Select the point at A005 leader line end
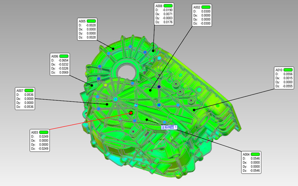The height and width of the screenshot is (186, 298). pos(113,48)
